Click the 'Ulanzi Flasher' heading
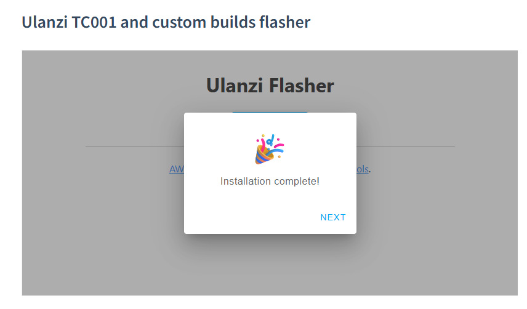The image size is (527, 309). 270,86
